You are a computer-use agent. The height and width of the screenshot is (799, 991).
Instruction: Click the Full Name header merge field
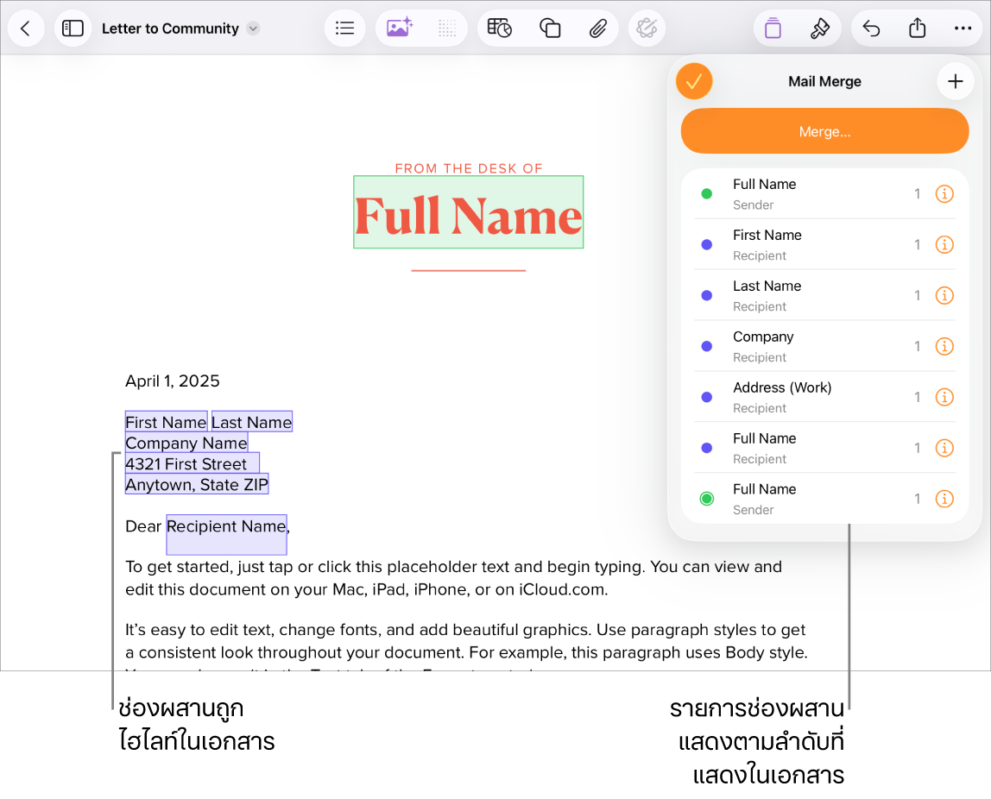point(469,212)
